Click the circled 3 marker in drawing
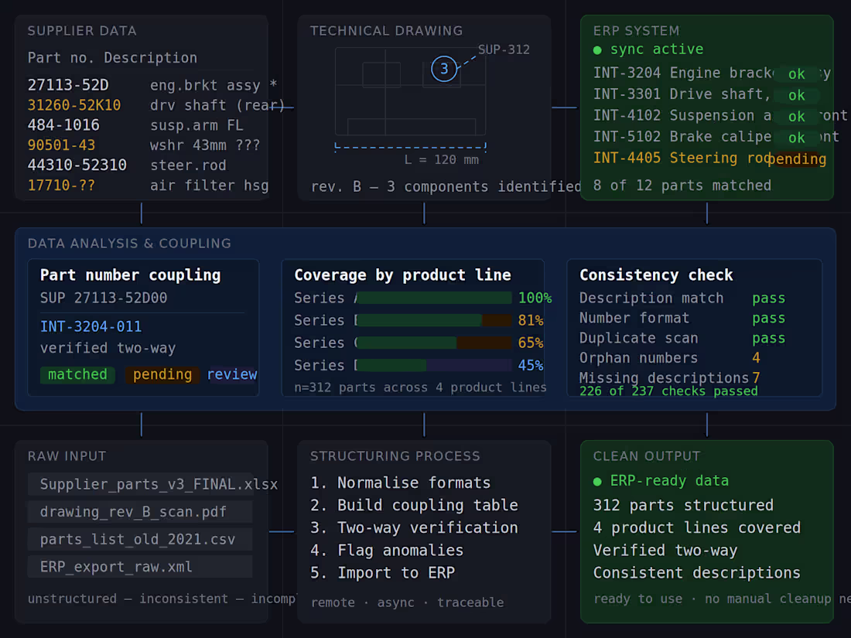The height and width of the screenshot is (638, 851). (444, 69)
